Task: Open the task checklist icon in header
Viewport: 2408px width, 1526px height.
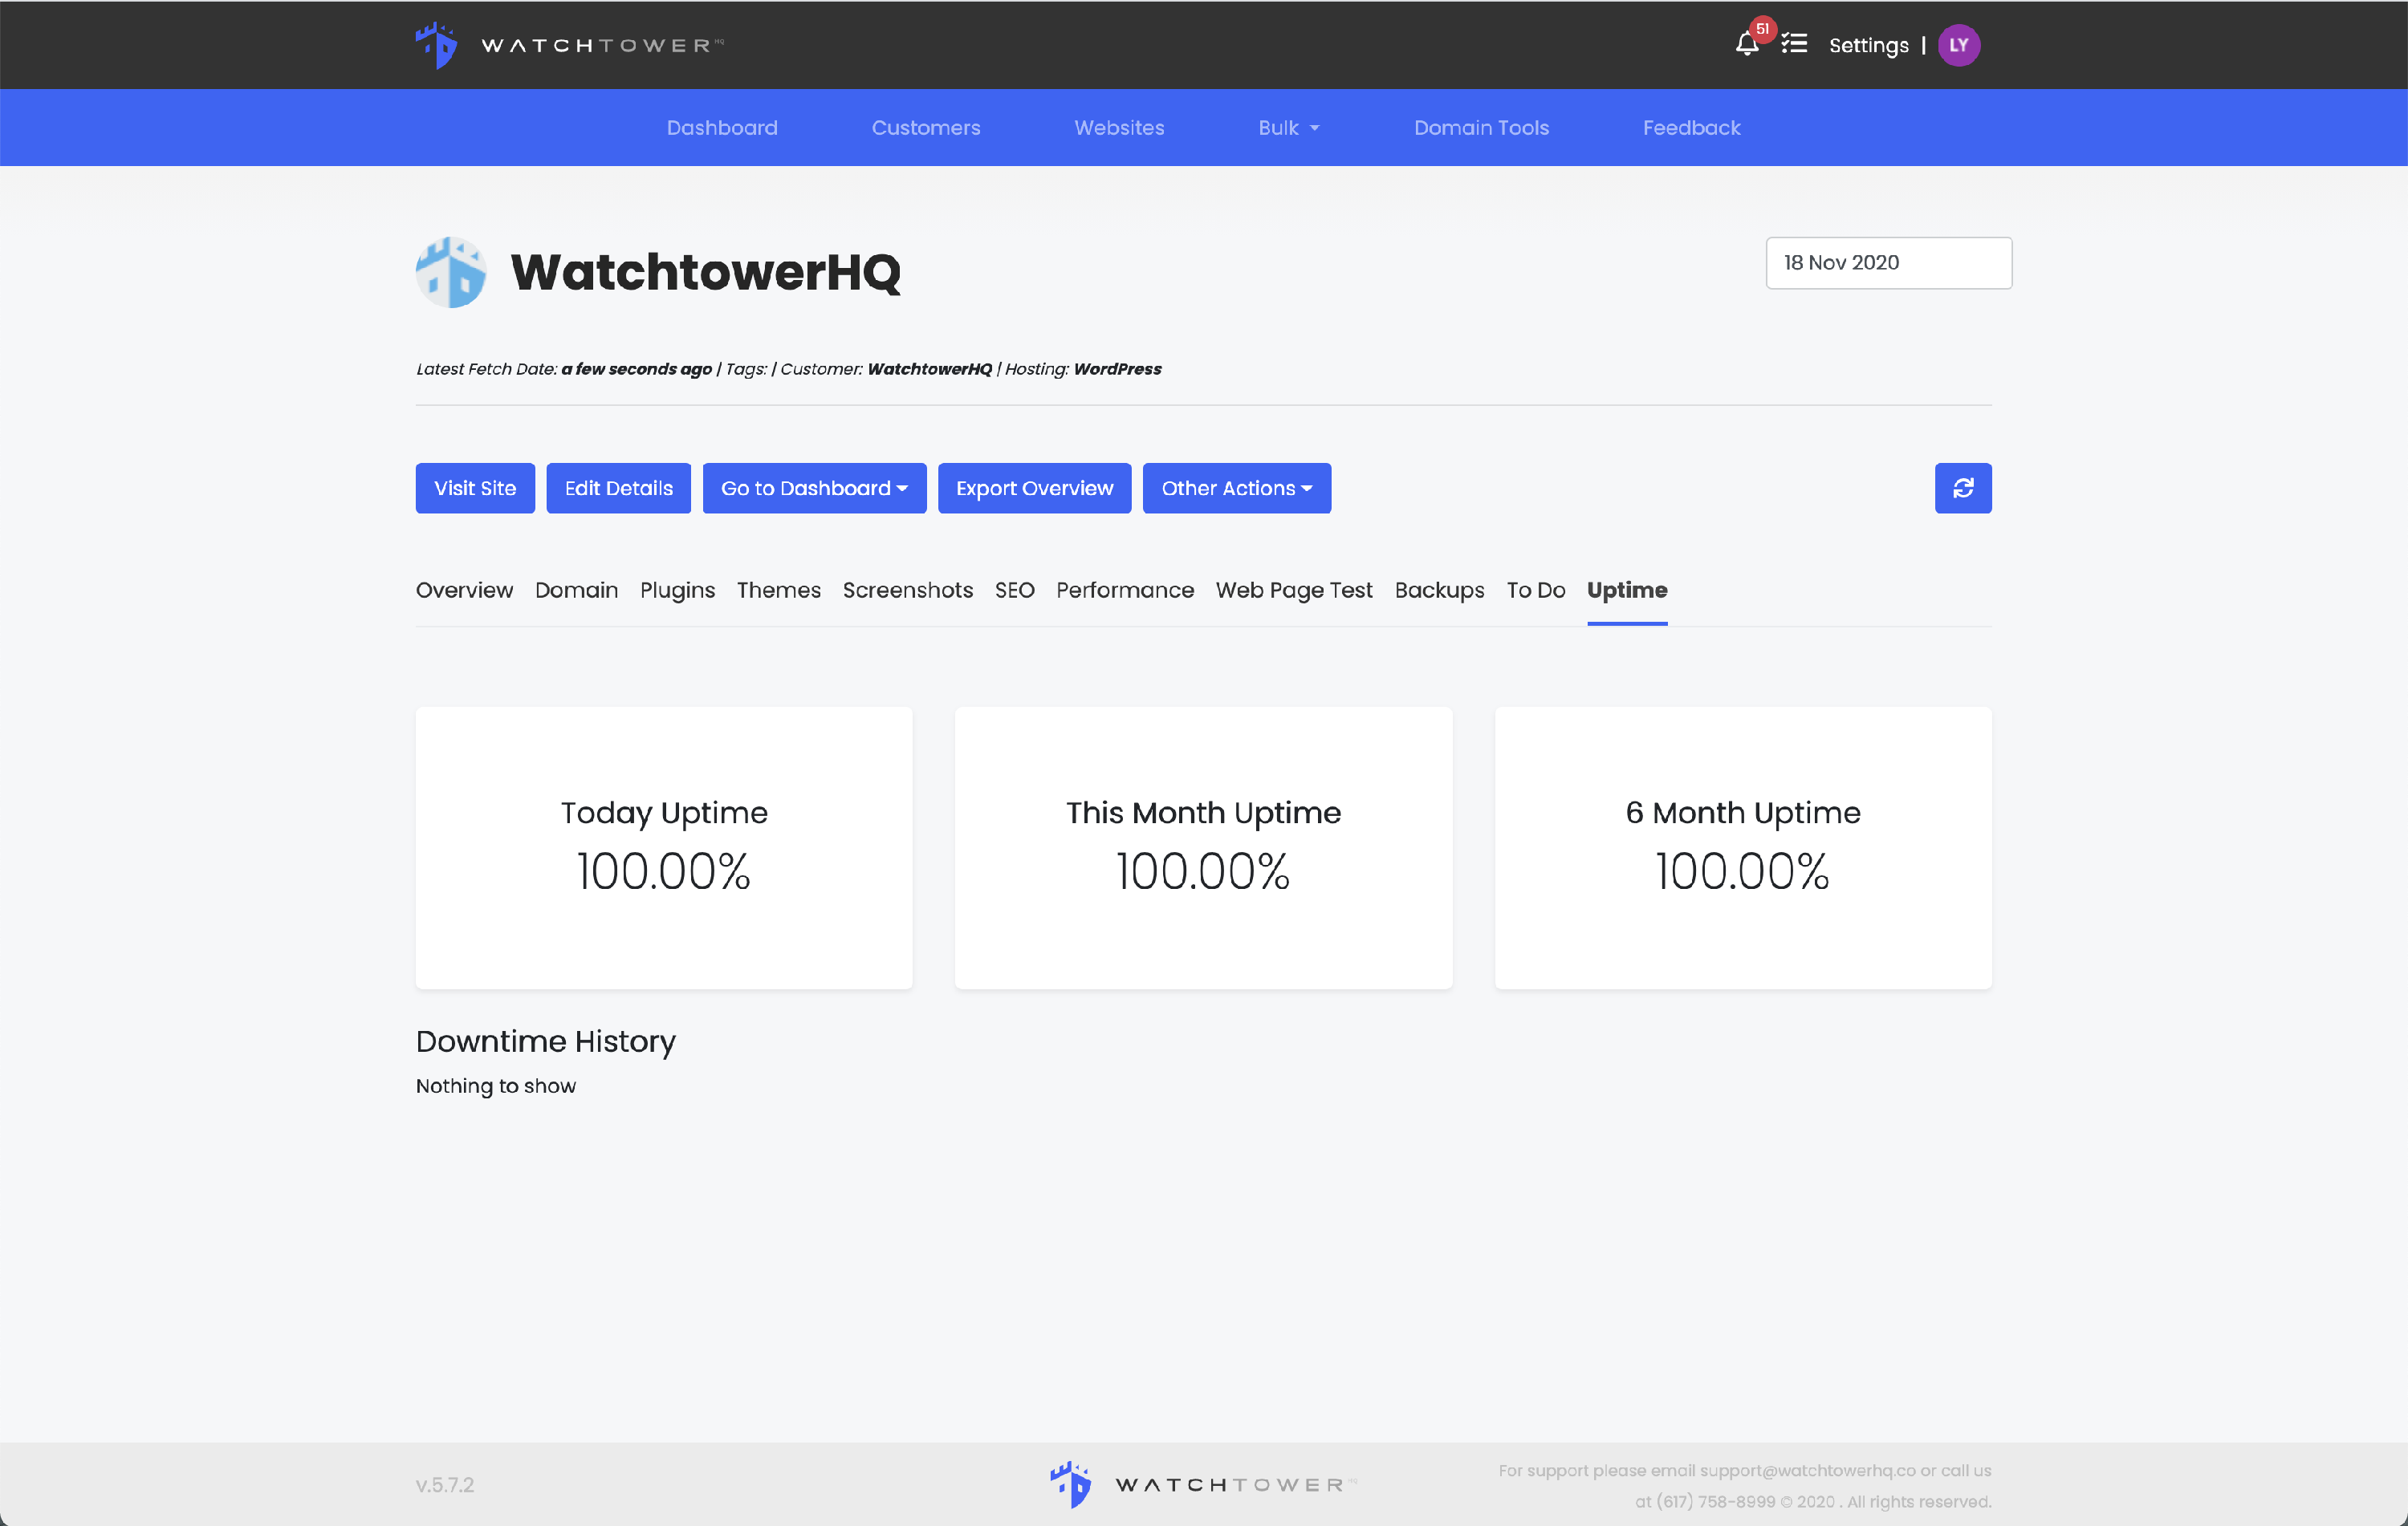Action: 1794,44
